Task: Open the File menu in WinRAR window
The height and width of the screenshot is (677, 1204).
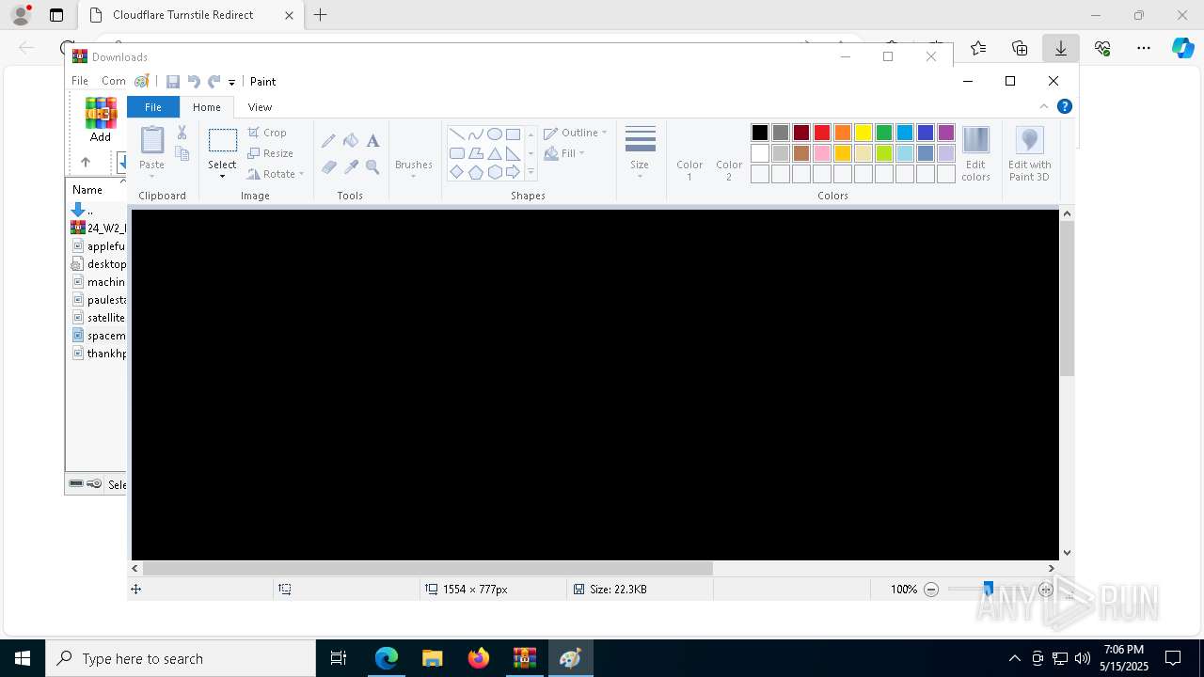Action: pos(80,81)
